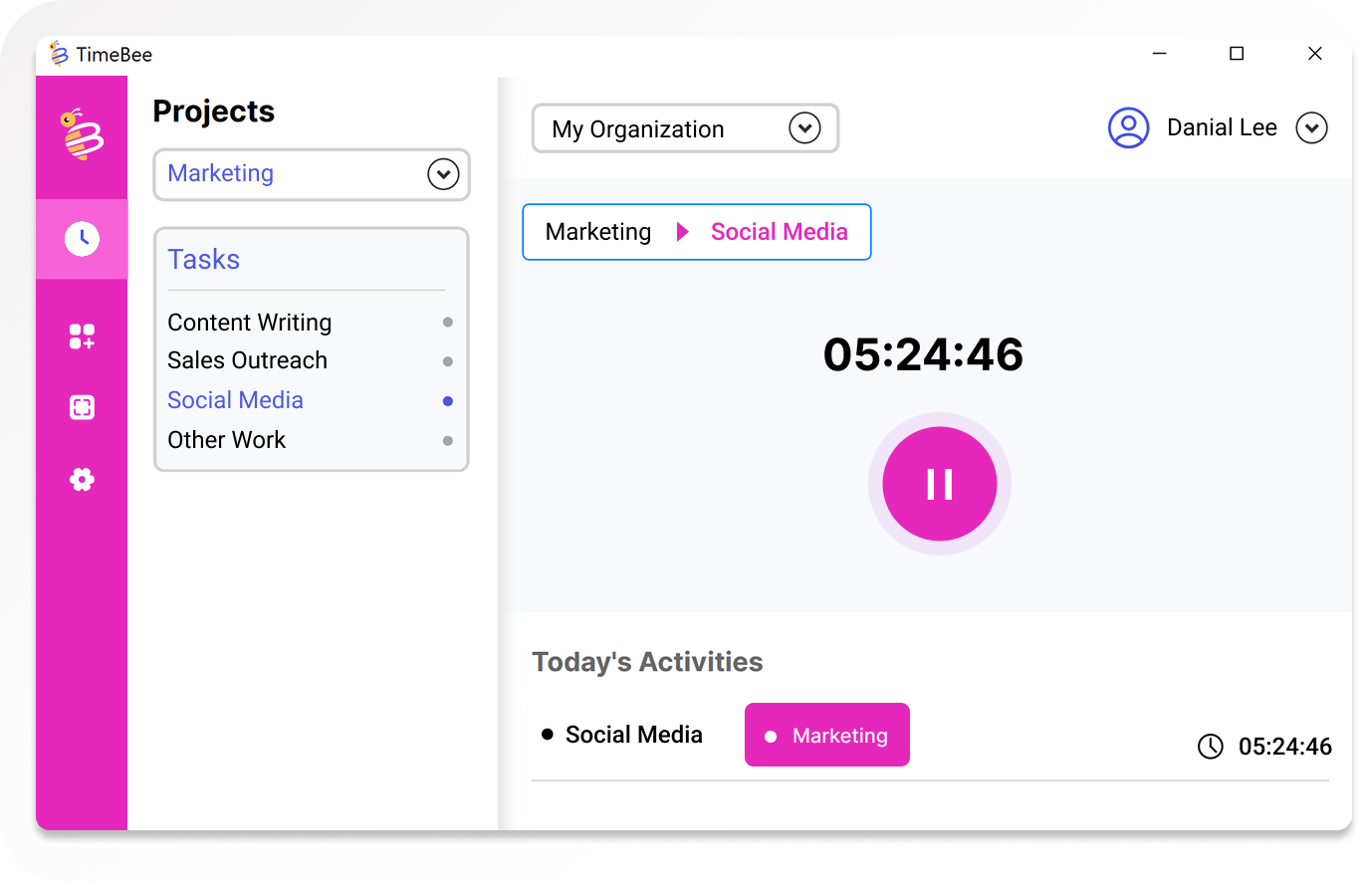1360x882 pixels.
Task: Click the clock icon beside activity duration
Action: 1210,747
